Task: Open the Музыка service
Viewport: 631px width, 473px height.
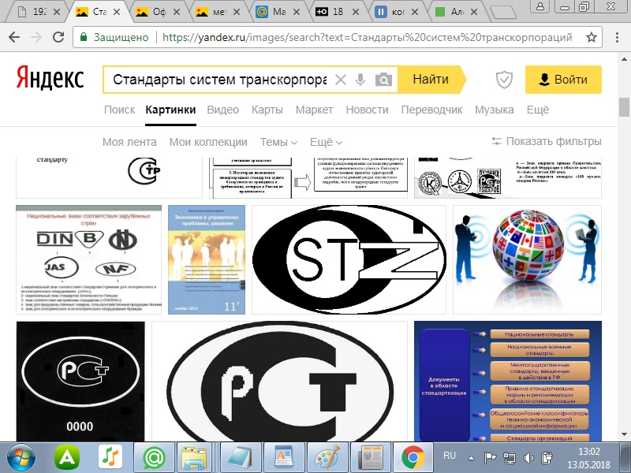Action: [x=495, y=110]
